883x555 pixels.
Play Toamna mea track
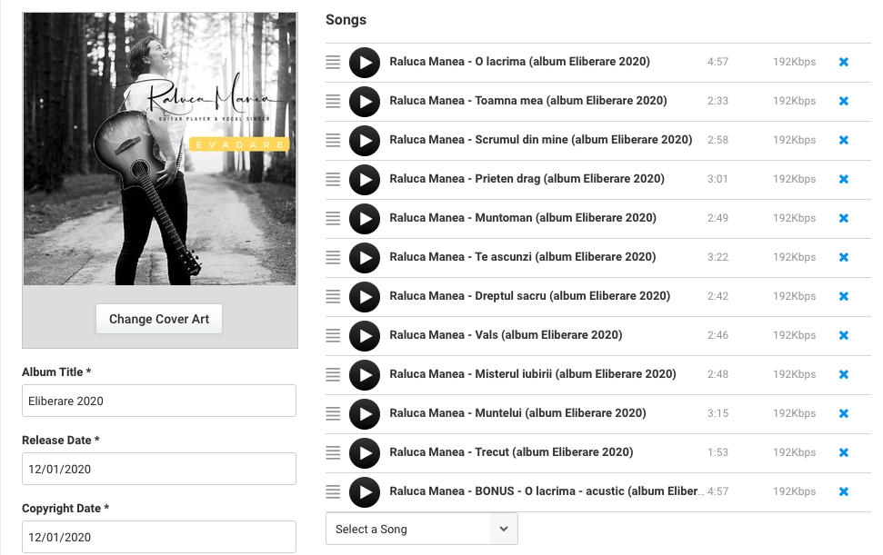(x=365, y=102)
